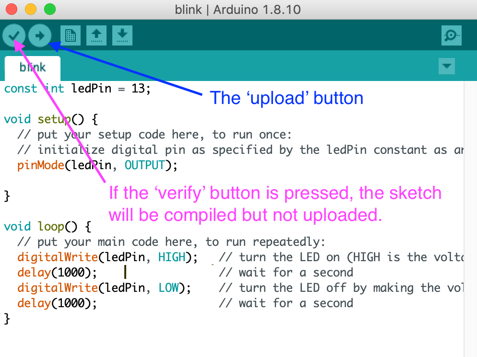Viewport: 477px width, 357px height.
Task: Click closing brace of loop function
Action: [x=7, y=319]
